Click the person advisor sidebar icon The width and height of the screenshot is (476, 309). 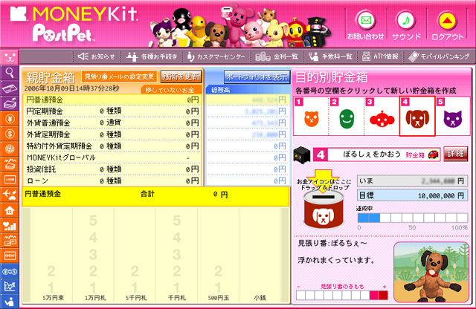click(10, 301)
